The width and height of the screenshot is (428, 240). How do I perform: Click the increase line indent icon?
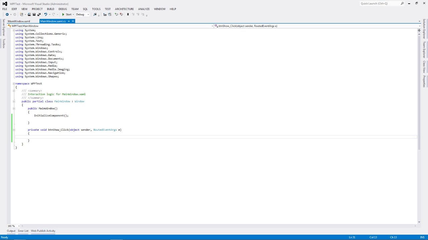(110, 14)
